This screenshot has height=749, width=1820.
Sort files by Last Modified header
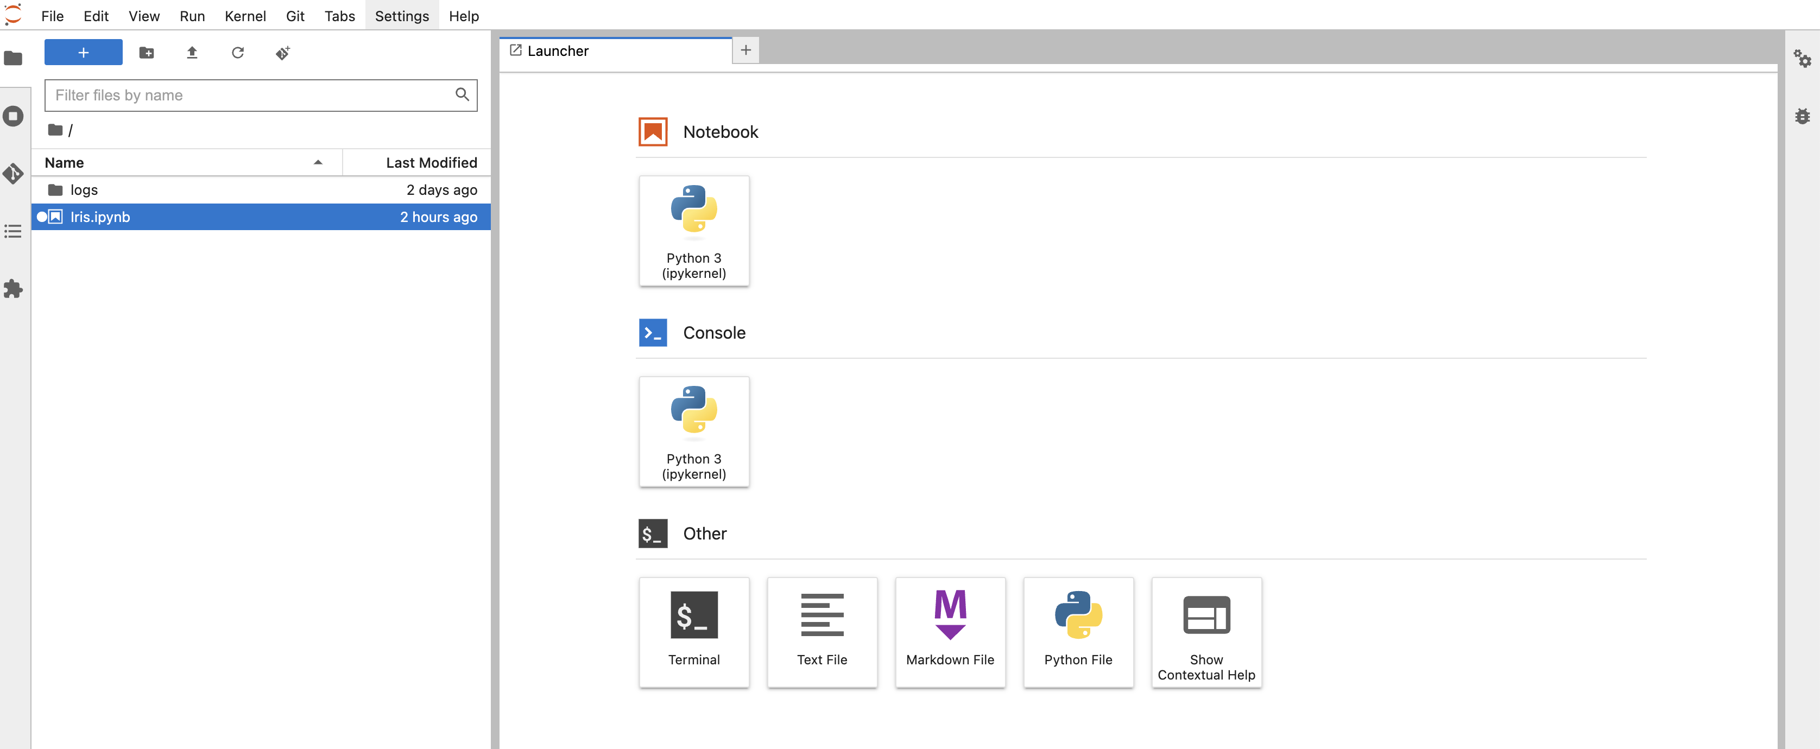431,162
